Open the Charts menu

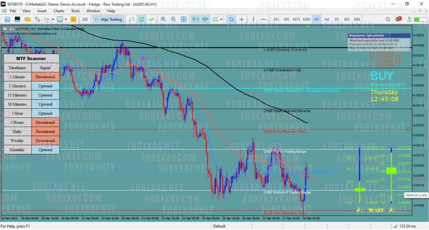[x=59, y=11]
